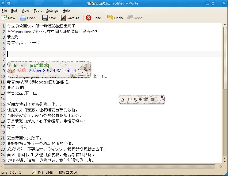Open the View menu
Image resolution: width=228 pixels, height=176 pixels.
(25, 11)
